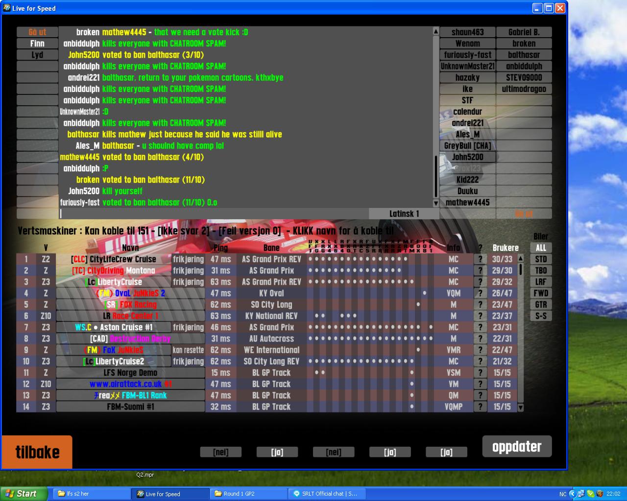This screenshot has height=501, width=627.
Task: Join the FBM-Suomi #1 server
Action: (130, 407)
